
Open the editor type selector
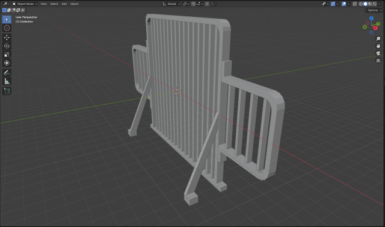(x=6, y=4)
